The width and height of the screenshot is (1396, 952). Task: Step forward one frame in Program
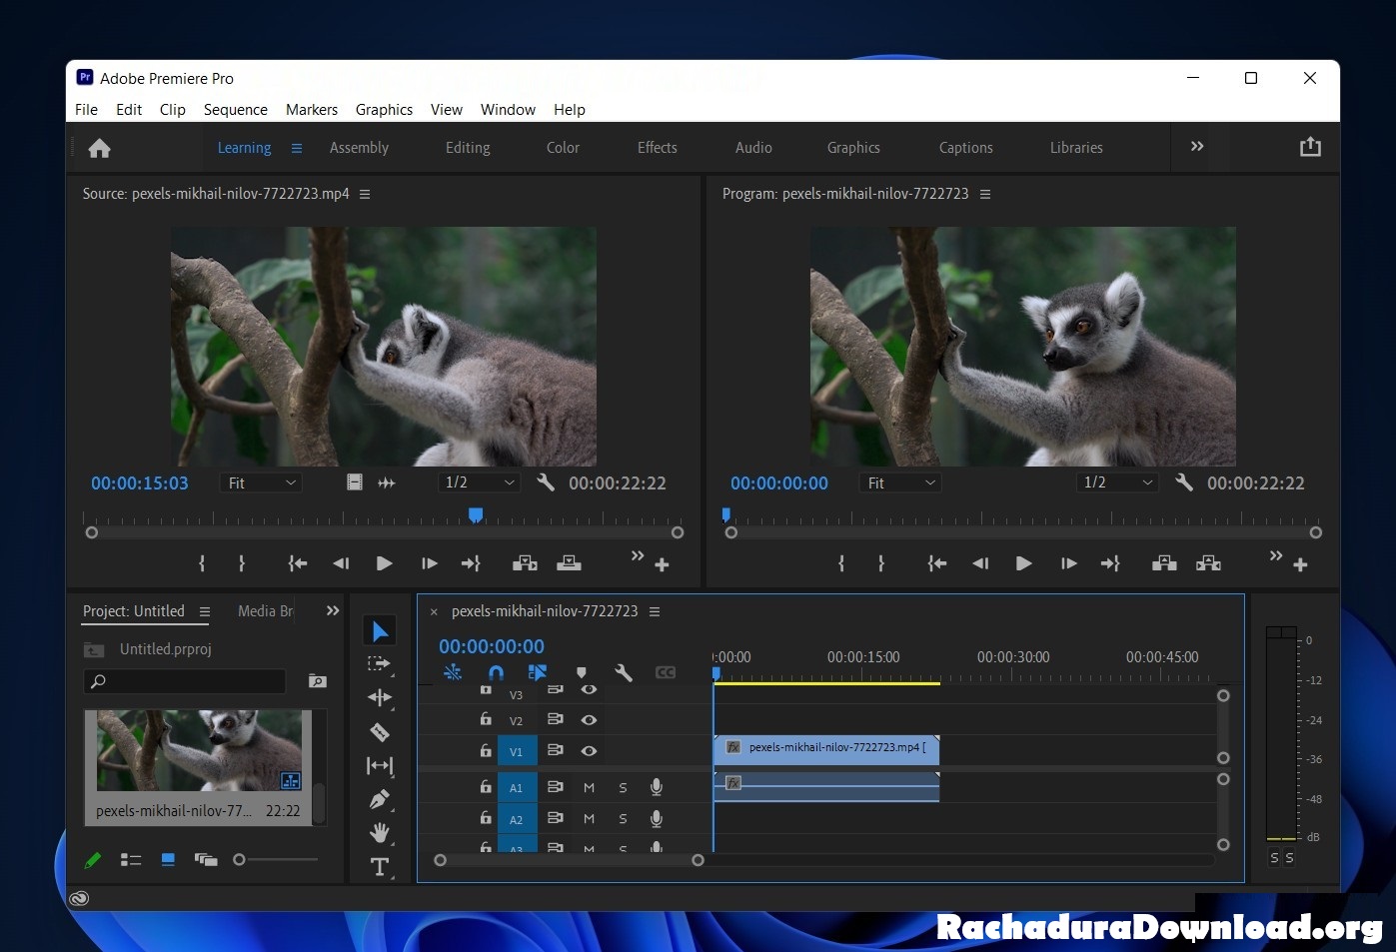click(x=1068, y=563)
